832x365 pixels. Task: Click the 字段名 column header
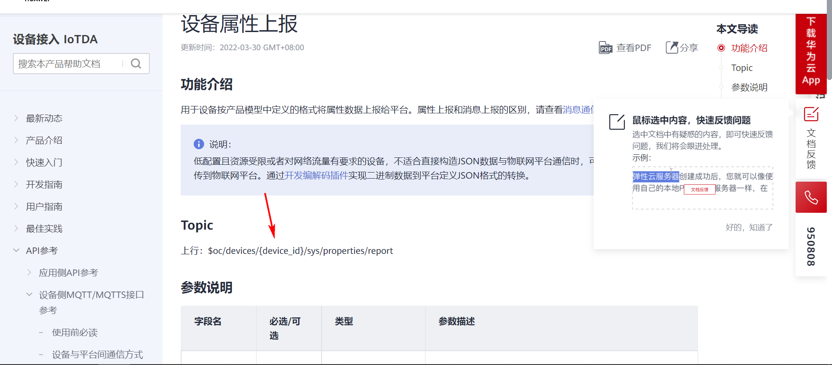[208, 321]
